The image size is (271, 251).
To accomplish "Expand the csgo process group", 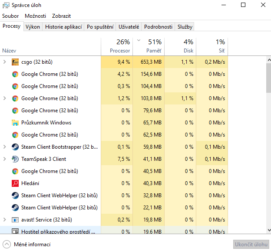I will tap(5, 62).
